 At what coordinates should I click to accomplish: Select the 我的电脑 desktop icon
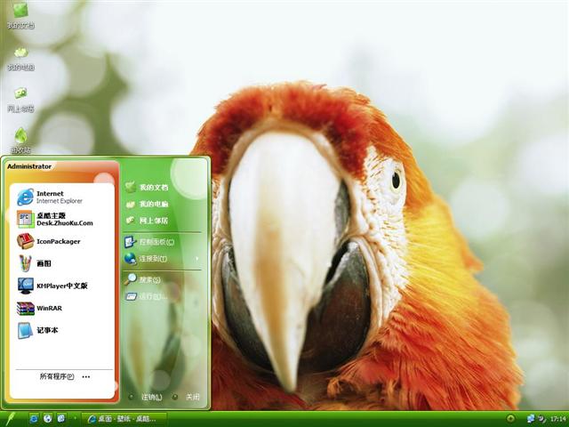[x=20, y=58]
